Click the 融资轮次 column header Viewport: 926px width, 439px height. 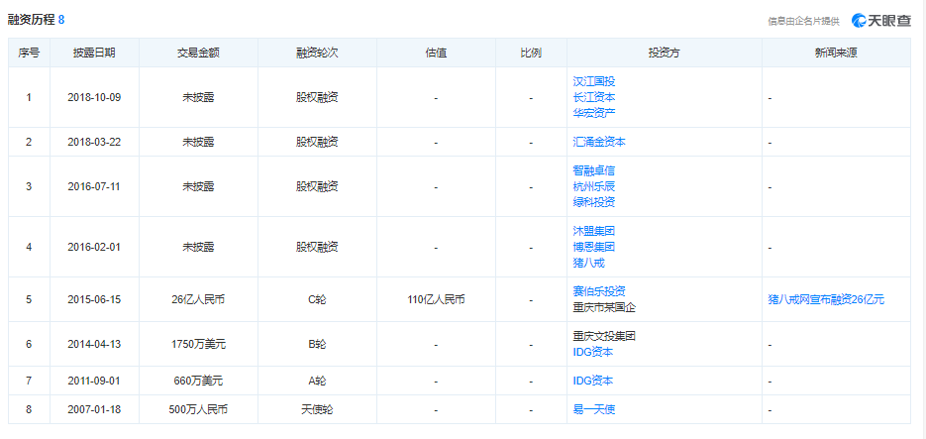(317, 53)
